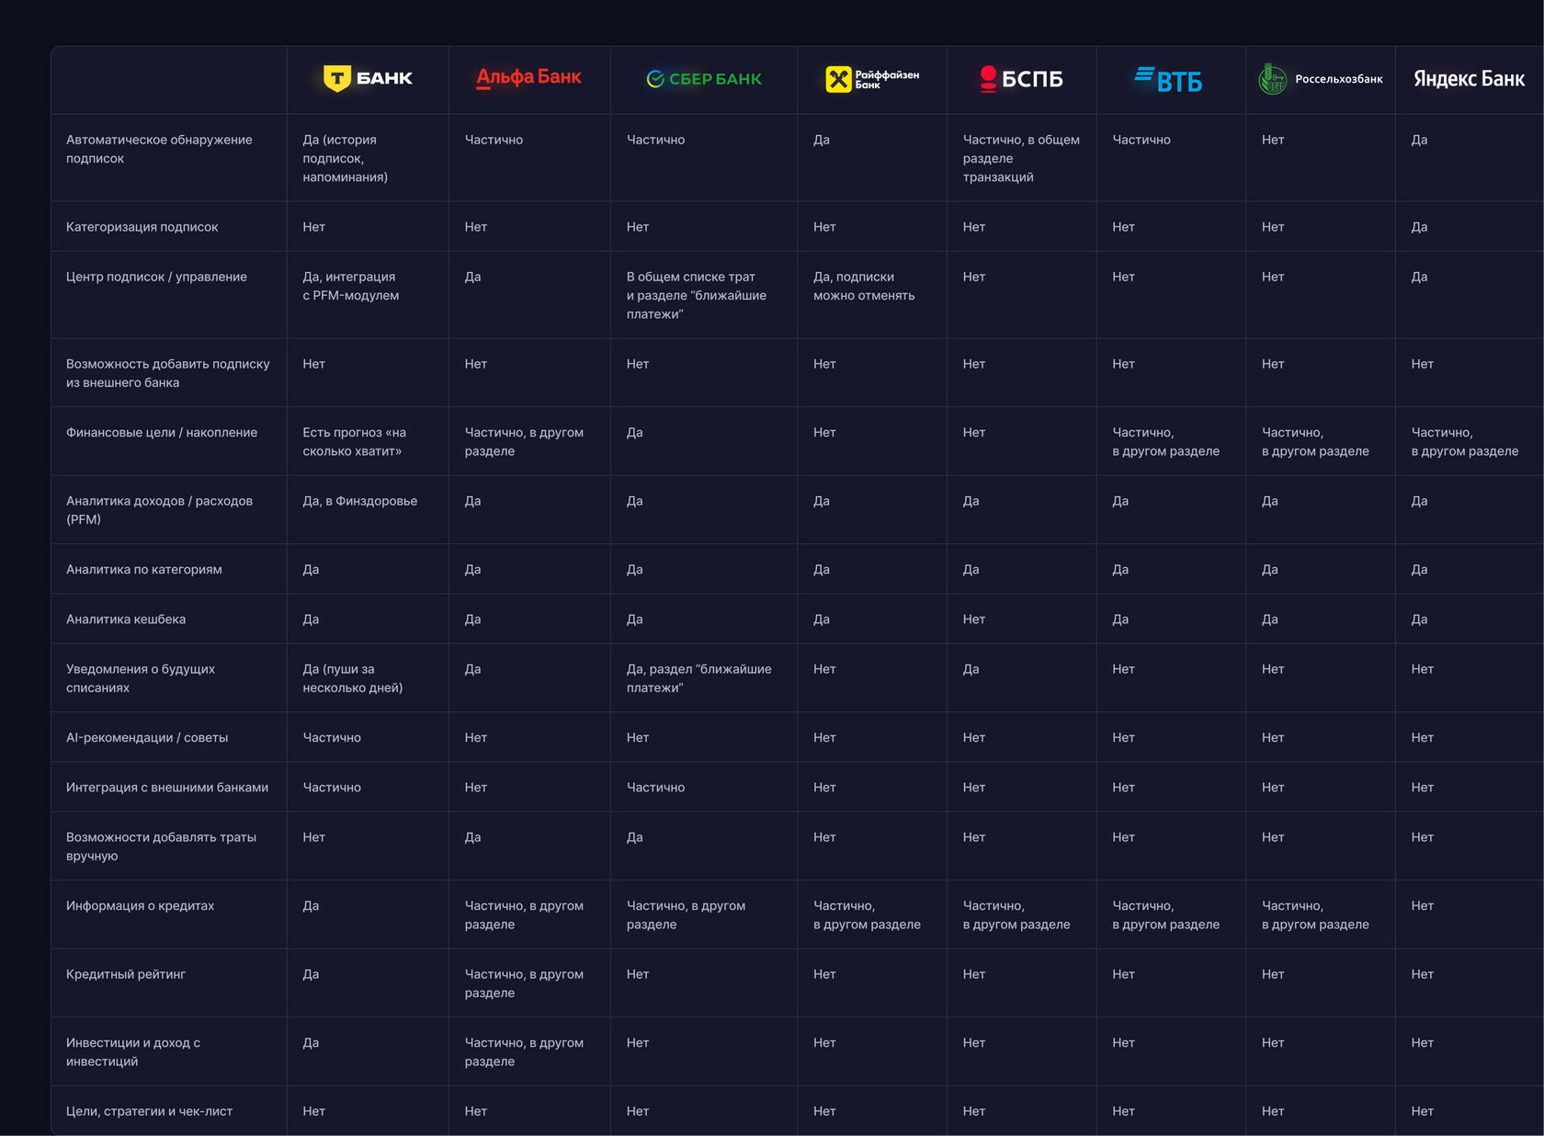The width and height of the screenshot is (1544, 1136).
Task: Click the 'Информация о кредитах' row label
Action: tap(140, 906)
